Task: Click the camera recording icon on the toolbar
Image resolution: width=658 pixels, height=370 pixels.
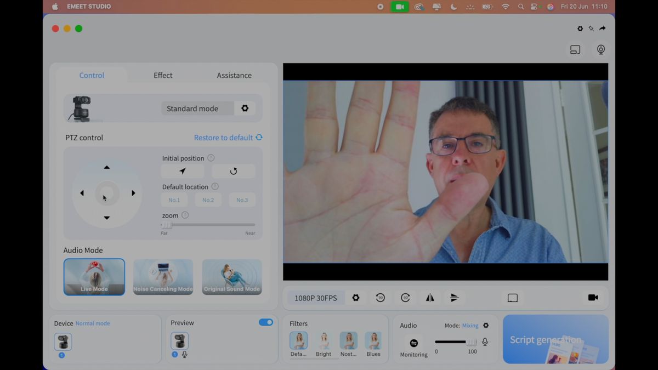Action: (x=593, y=298)
